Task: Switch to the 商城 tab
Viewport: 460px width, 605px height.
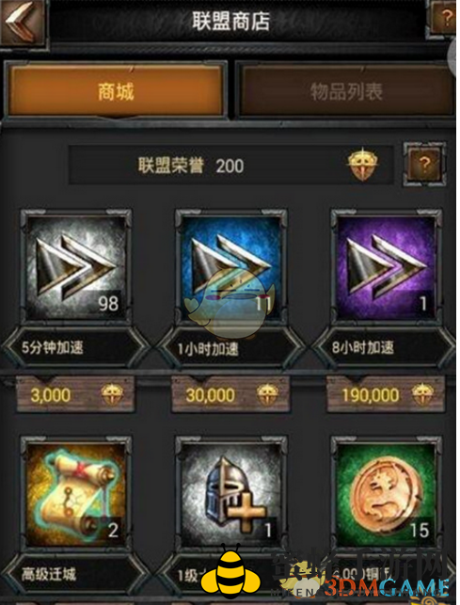Action: click(116, 92)
